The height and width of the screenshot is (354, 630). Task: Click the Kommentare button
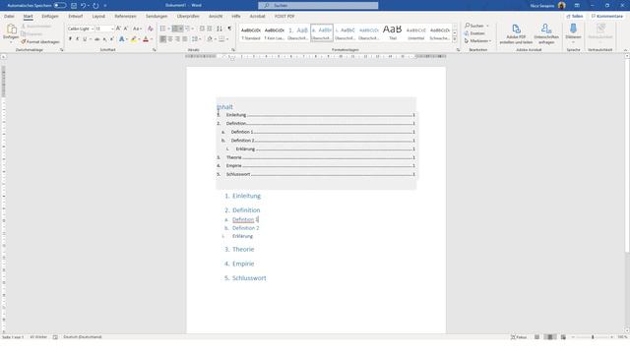607,17
